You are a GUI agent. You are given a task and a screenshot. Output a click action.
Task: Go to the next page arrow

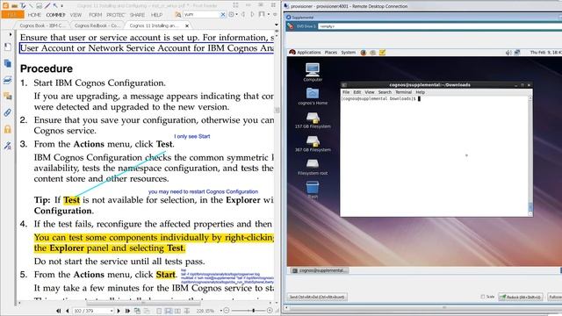119,311
